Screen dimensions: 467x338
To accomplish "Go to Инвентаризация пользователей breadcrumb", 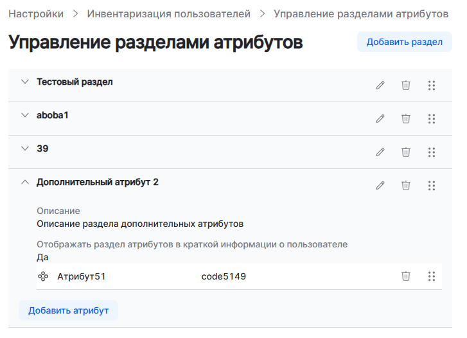I will [168, 13].
